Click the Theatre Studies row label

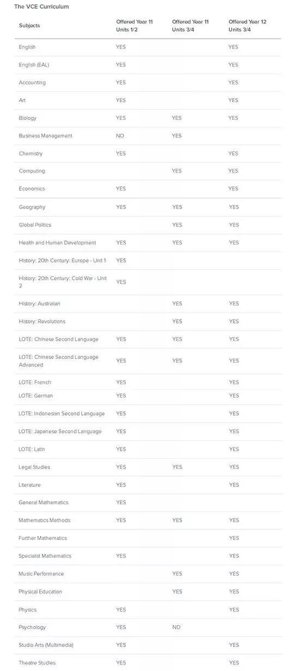[x=37, y=663]
